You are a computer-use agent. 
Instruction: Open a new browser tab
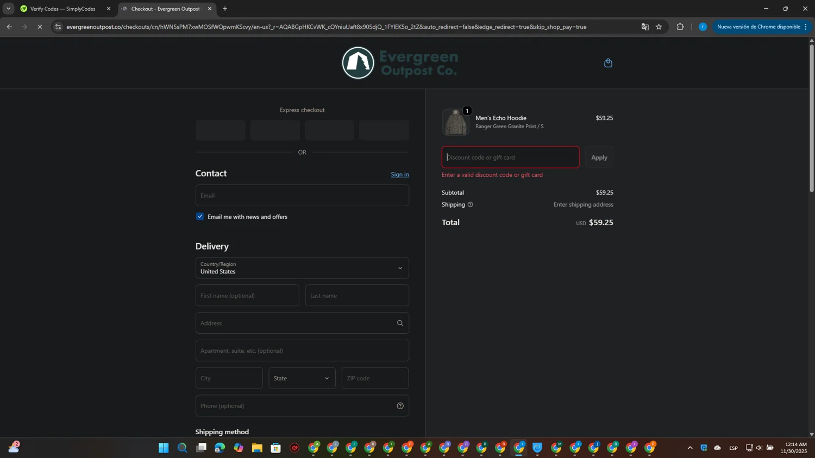(225, 9)
